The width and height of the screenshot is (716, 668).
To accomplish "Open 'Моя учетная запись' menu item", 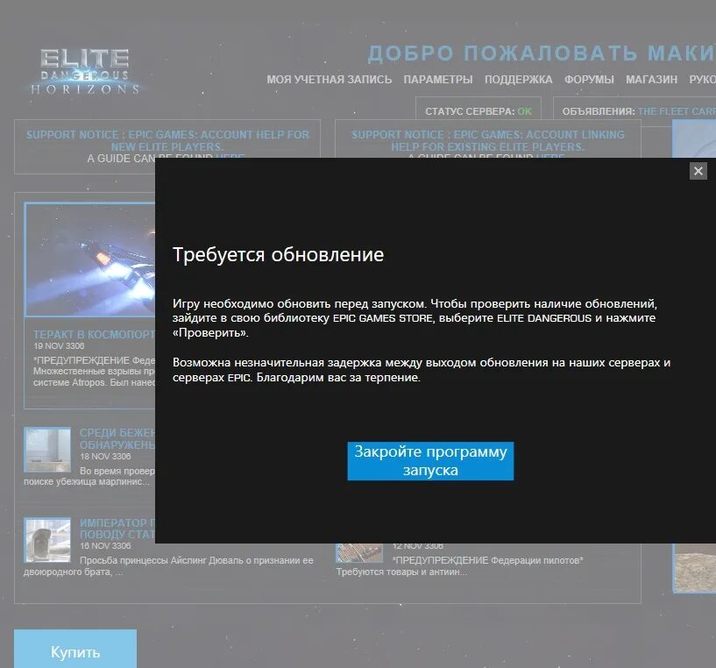I will 330,80.
